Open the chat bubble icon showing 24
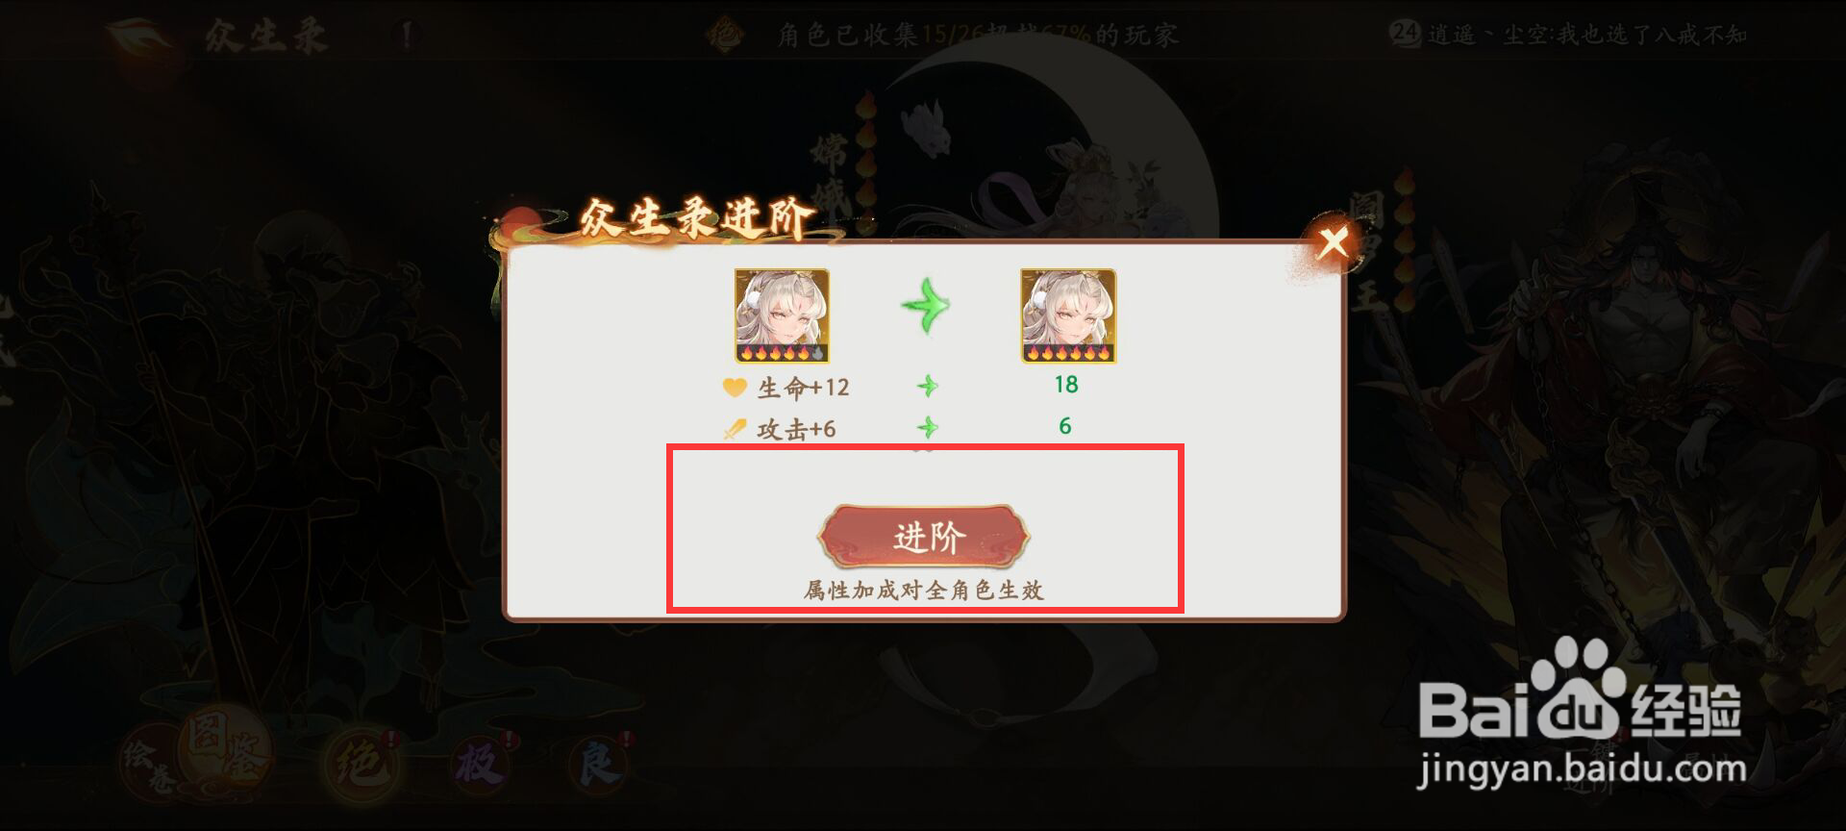The height and width of the screenshot is (831, 1846). point(1405,33)
